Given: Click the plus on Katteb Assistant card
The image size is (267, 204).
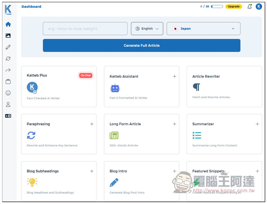Looking at the screenshot, I should click(174, 76).
